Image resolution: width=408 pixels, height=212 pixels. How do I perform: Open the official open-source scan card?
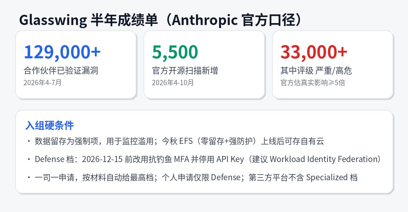click(204, 65)
